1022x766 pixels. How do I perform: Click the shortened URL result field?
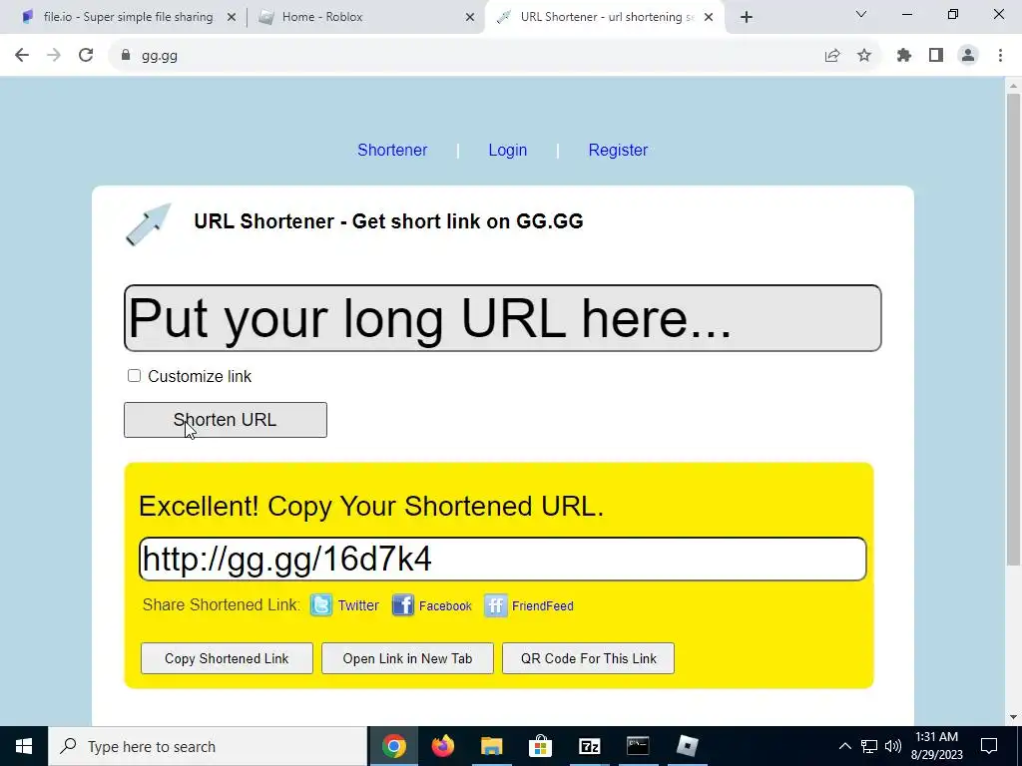click(x=503, y=559)
